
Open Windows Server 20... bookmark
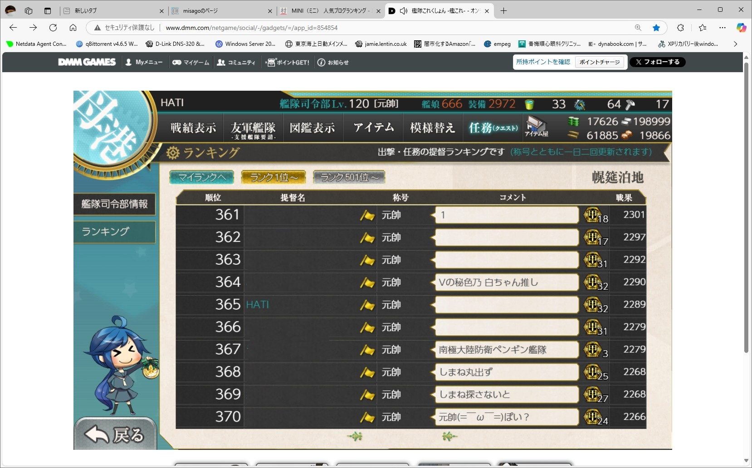click(245, 44)
